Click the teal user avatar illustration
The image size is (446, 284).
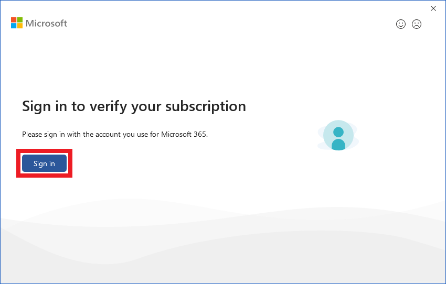point(338,135)
